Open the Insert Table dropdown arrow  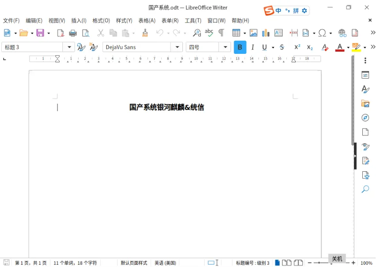pyautogui.click(x=245, y=33)
